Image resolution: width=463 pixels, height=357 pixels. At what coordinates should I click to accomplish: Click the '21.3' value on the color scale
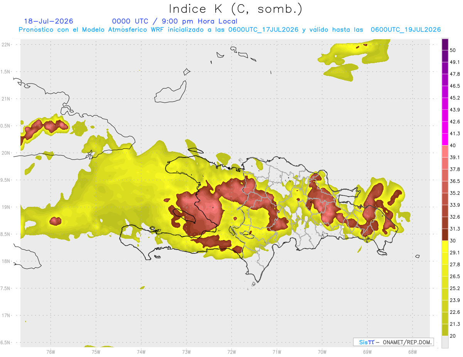click(x=455, y=324)
